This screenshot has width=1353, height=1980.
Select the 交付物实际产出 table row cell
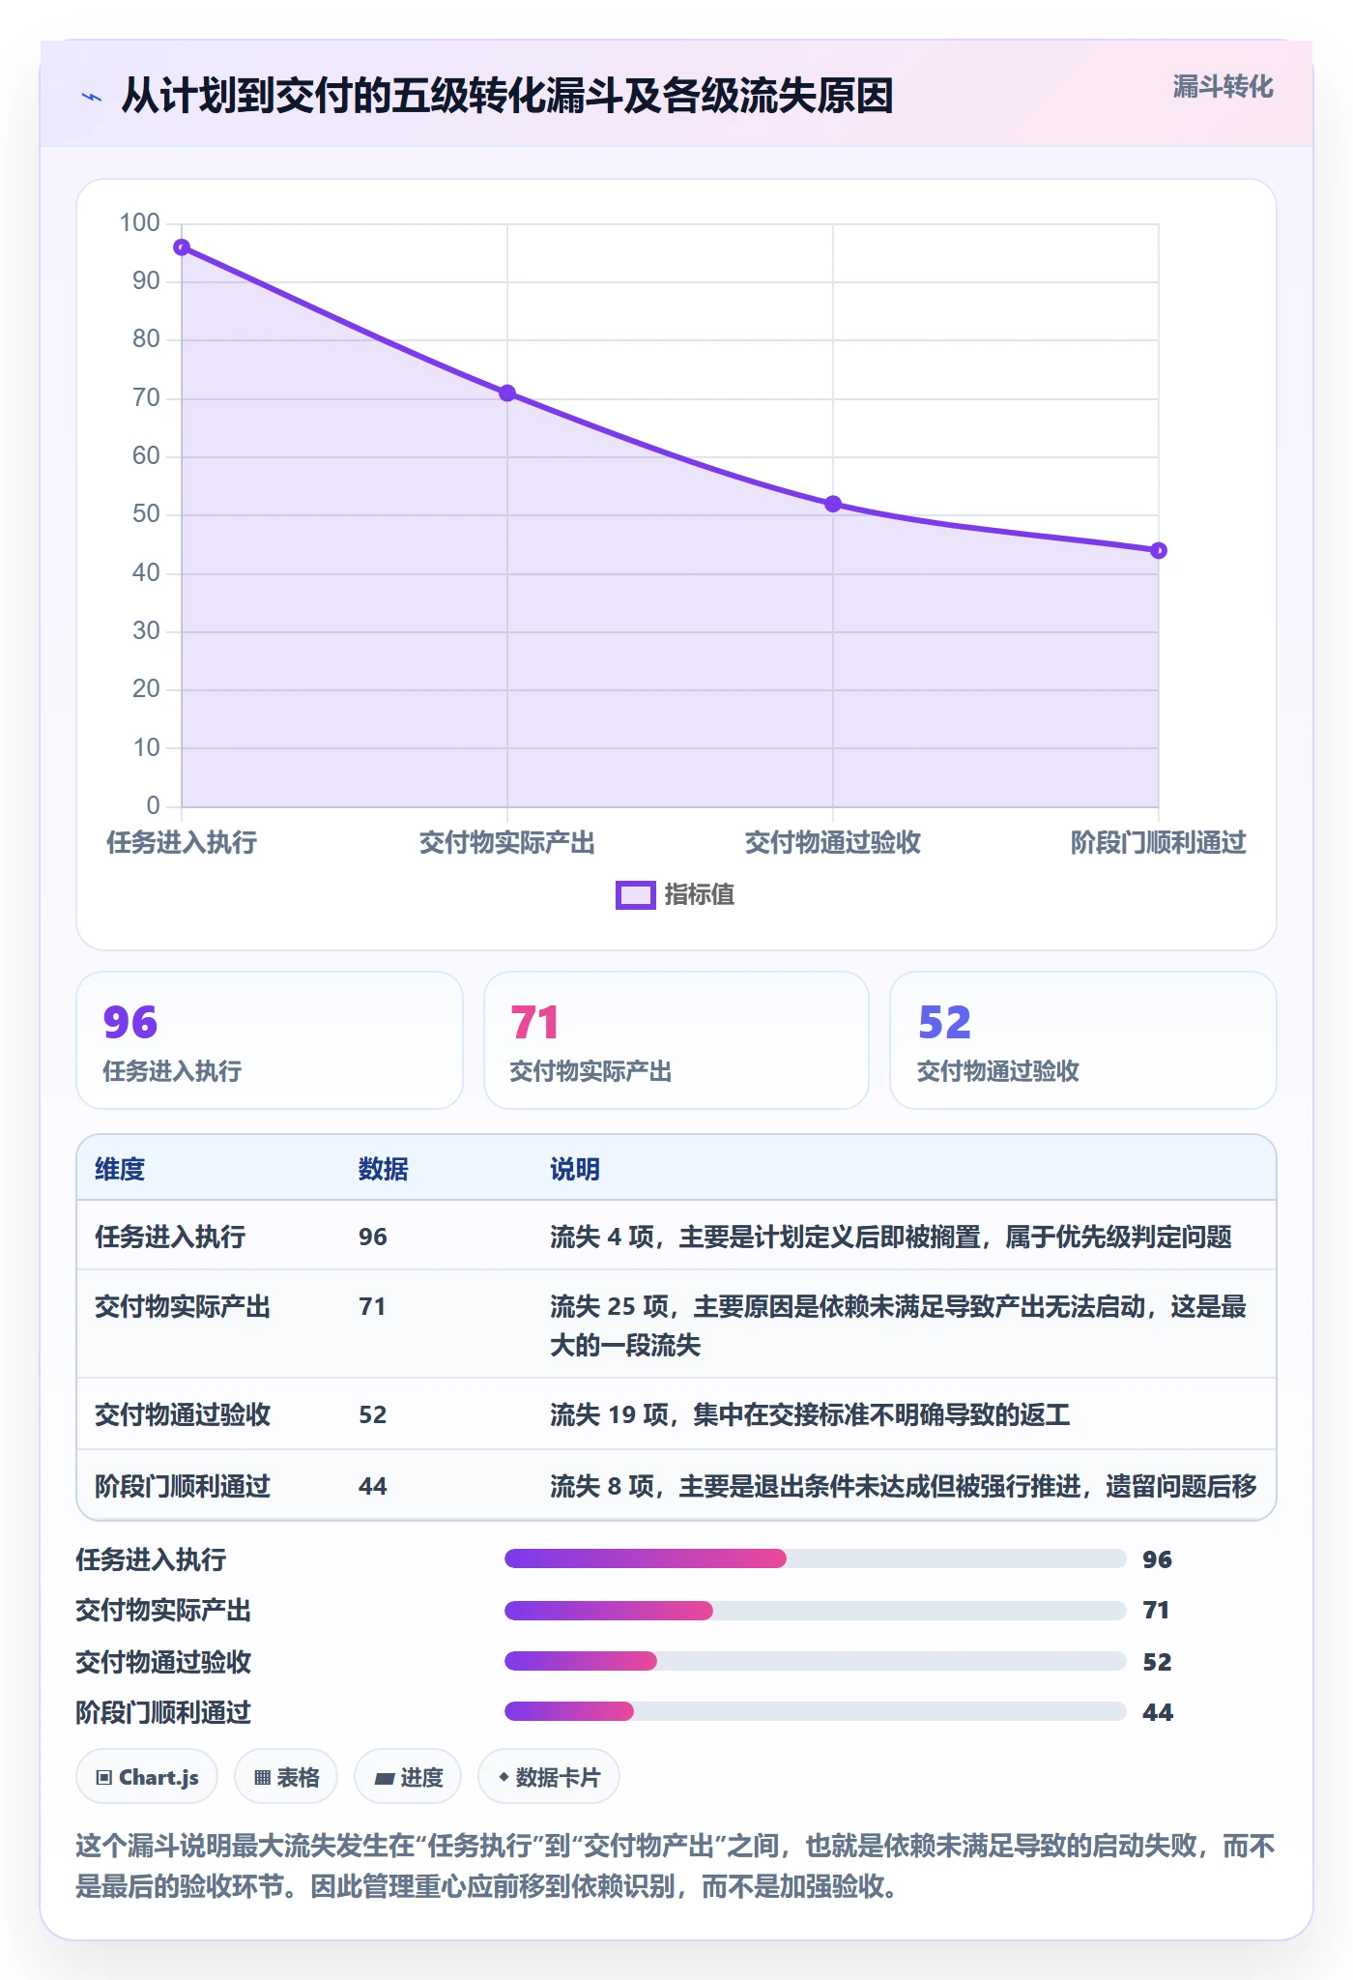pos(183,1306)
